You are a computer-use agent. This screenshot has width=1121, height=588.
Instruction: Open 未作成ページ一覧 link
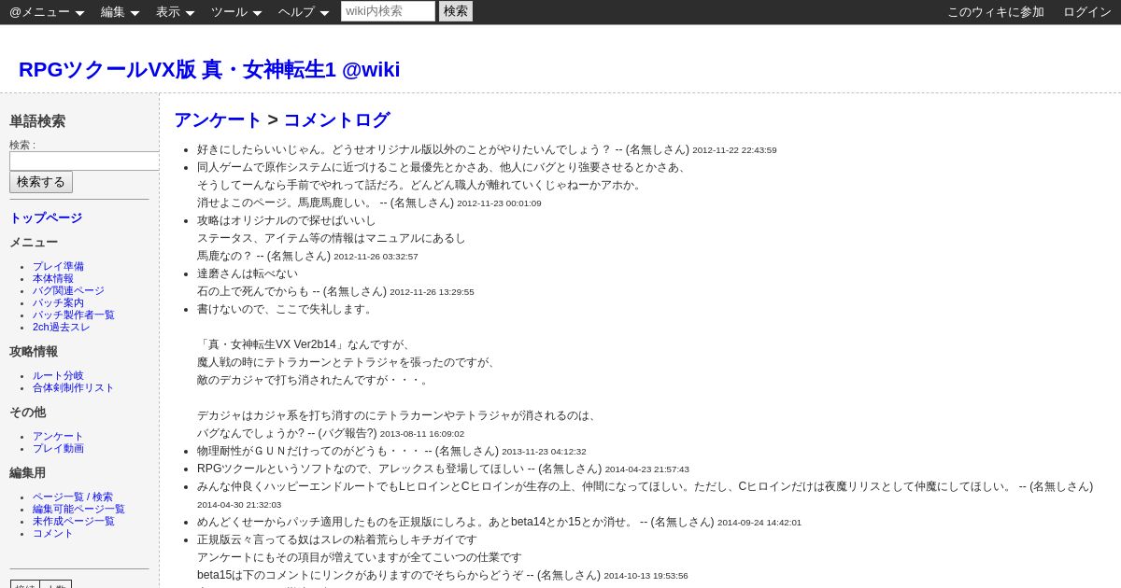[74, 521]
